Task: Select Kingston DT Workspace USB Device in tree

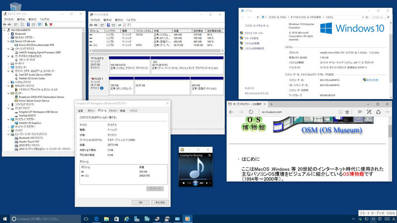Action: coord(38,112)
